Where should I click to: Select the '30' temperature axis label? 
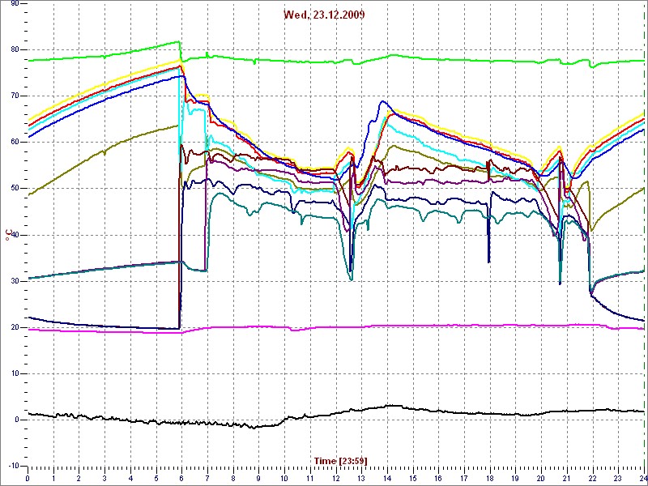pos(14,281)
